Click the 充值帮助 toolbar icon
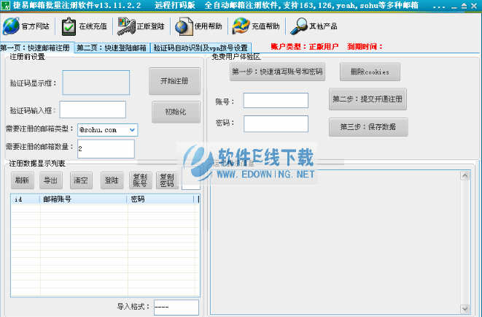This screenshot has width=482, height=317. click(241, 26)
